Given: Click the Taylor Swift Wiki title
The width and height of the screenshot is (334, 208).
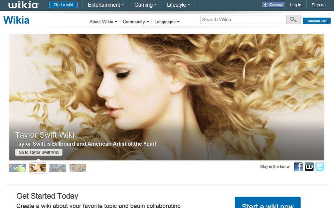Looking at the screenshot, I should [x=45, y=135].
